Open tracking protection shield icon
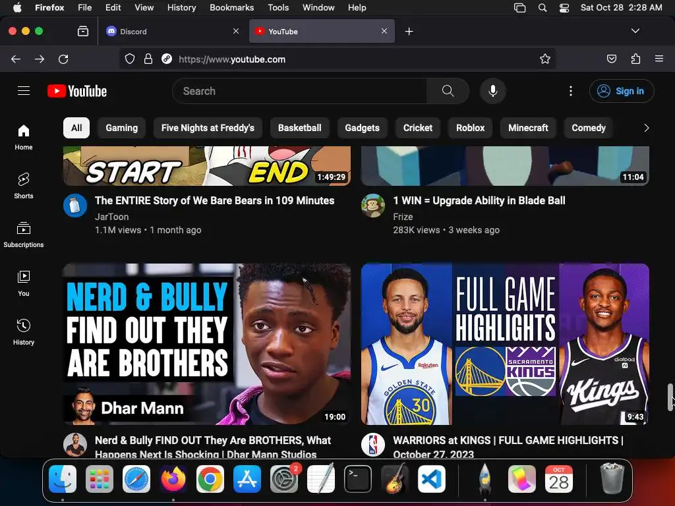 [x=130, y=59]
